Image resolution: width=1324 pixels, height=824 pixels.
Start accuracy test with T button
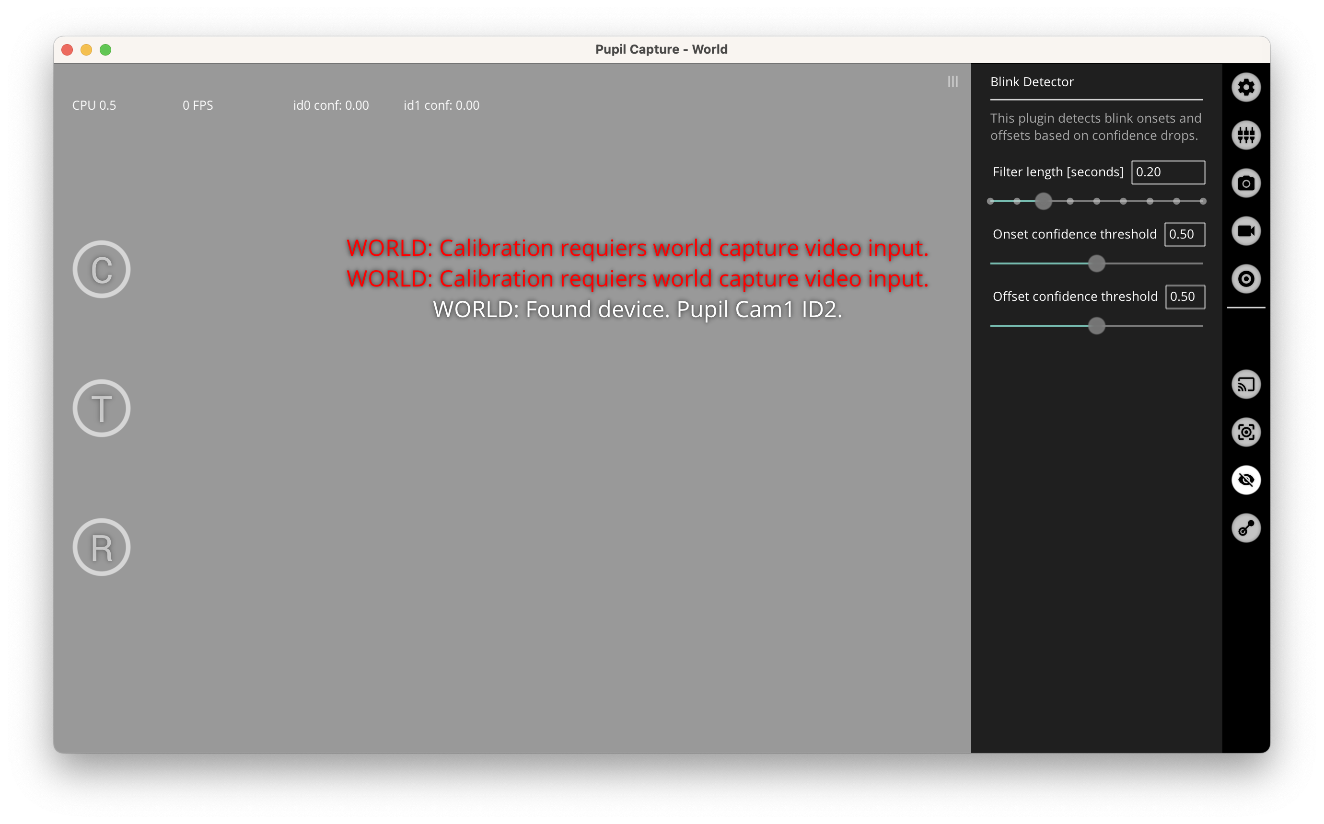[102, 408]
